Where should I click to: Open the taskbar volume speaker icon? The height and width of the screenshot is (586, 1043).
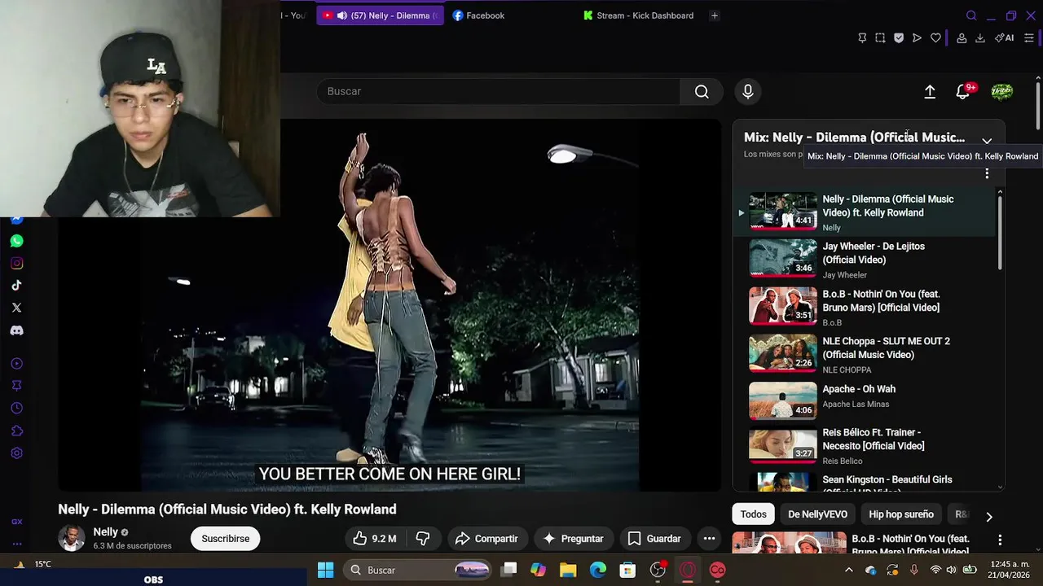[x=951, y=570]
